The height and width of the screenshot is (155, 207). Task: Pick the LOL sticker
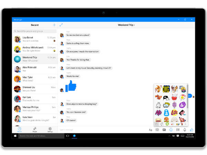(174, 113)
